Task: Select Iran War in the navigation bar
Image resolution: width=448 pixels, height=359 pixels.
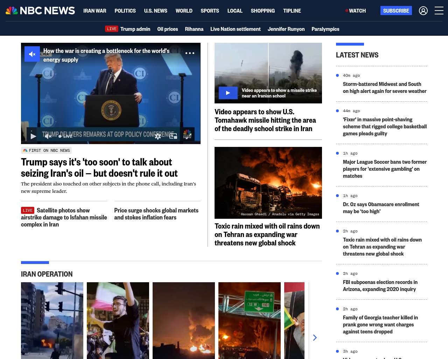Action: click(x=94, y=11)
